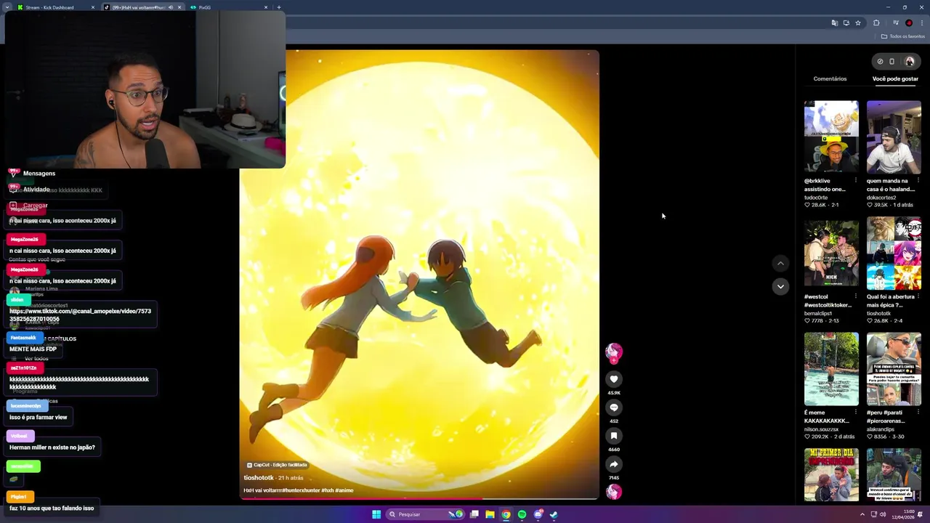
Task: Open the Chrome three-dot menu
Action: coord(921,23)
